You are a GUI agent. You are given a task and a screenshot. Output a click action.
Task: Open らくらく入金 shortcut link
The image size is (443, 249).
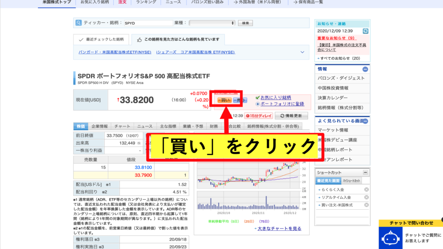(x=333, y=189)
